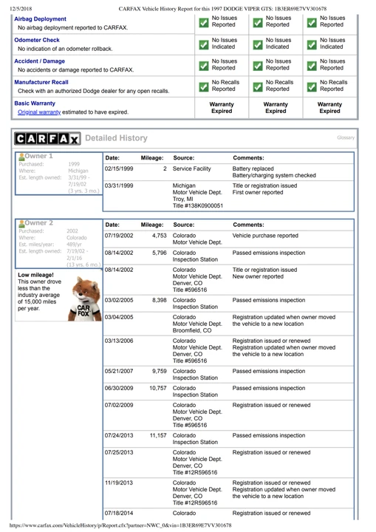The image size is (376, 532).
Task: Click rightmost green check in Accident / Damage row
Action: 312,66
